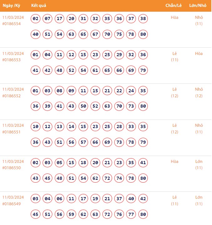
Task: Open draw #0186549 link
Action: click(11, 204)
